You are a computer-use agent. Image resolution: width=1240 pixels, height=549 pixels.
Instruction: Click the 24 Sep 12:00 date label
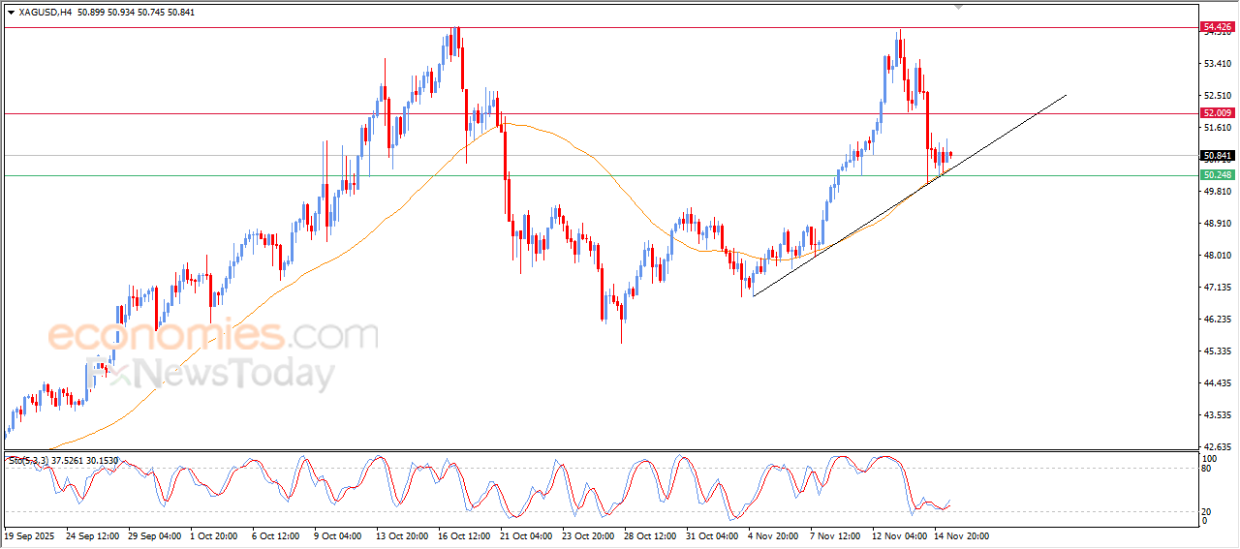point(90,535)
